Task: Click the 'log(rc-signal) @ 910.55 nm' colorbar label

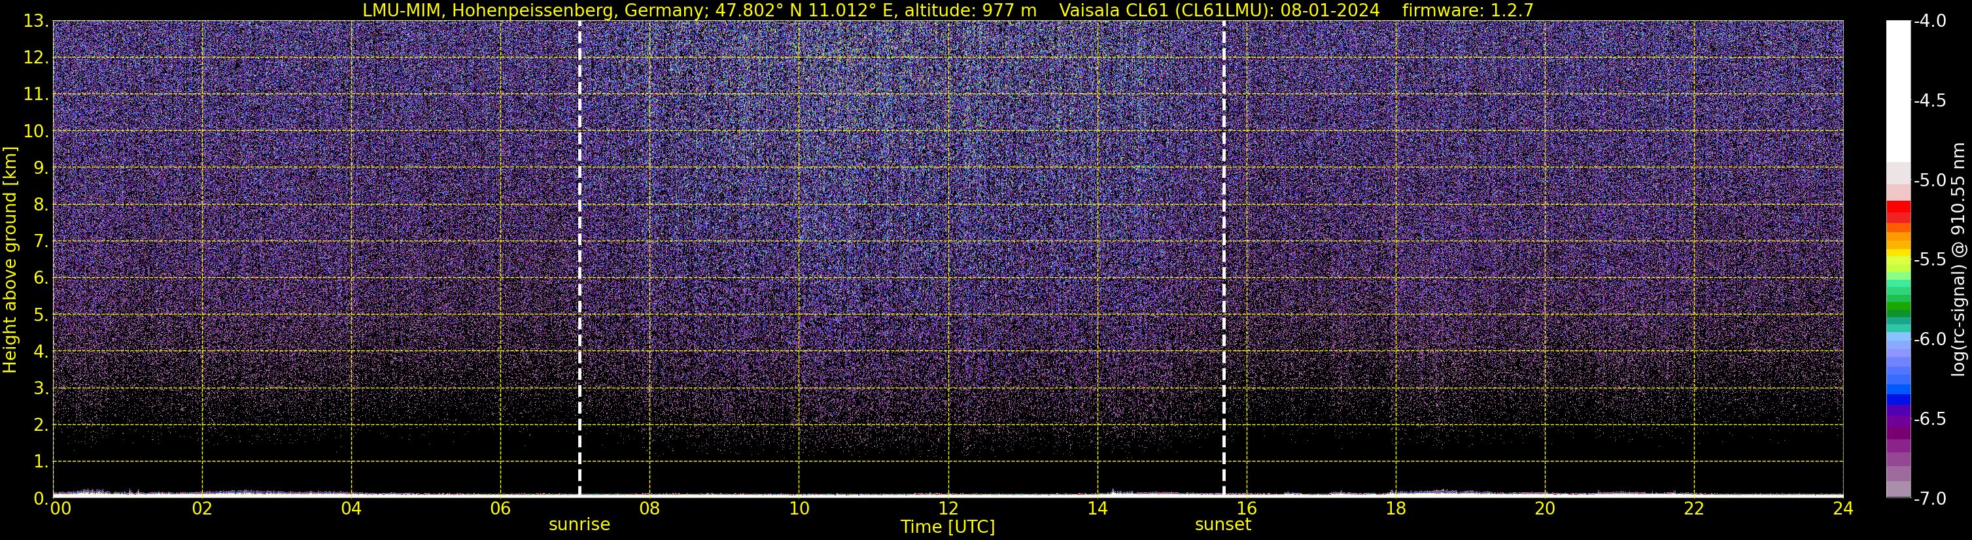Action: (1958, 260)
